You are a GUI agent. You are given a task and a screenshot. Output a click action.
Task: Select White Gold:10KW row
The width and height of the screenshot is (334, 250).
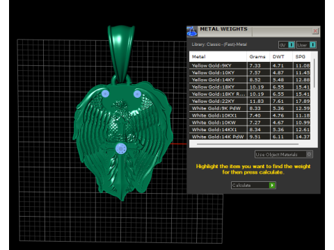pyautogui.click(x=250, y=122)
